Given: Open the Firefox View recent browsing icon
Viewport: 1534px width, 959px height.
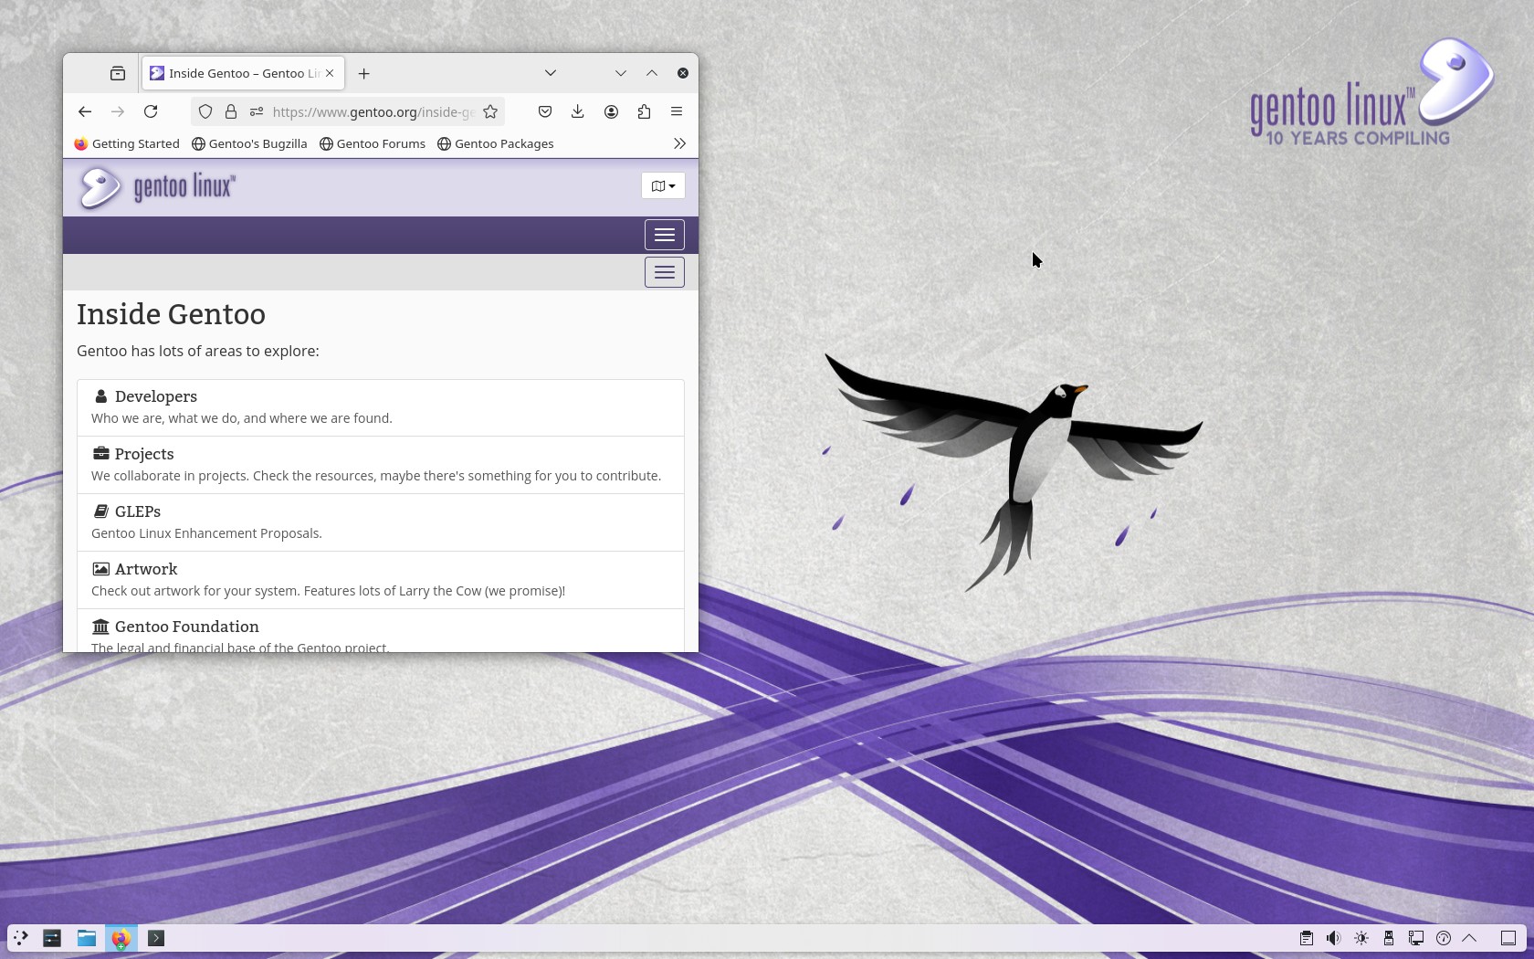Looking at the screenshot, I should click(x=118, y=73).
